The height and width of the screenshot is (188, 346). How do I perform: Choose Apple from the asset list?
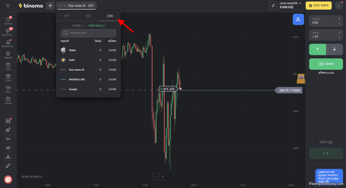pyautogui.click(x=88, y=50)
